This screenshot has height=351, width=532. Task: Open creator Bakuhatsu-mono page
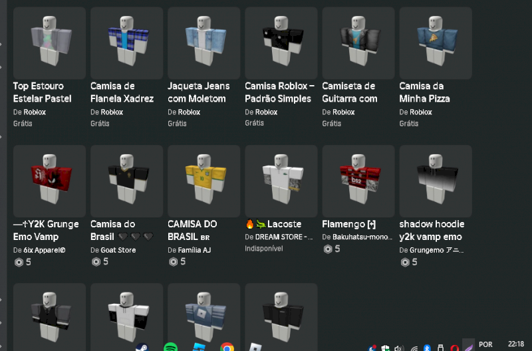tap(362, 237)
